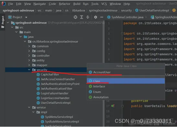The width and height of the screenshot is (177, 127).
Task: Expand the controller package
Action: (x=29, y=56)
